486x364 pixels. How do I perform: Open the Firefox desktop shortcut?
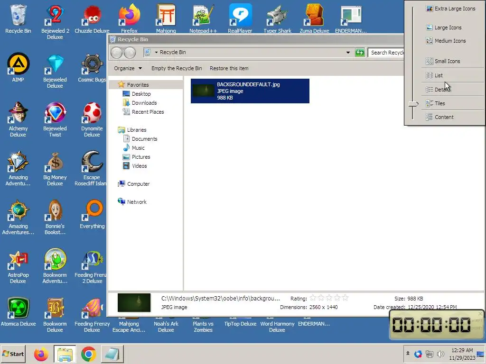click(129, 18)
